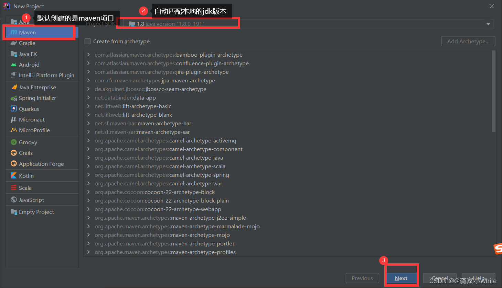Screen dimensions: 502x288
Task: Click the Maven icon in the sidebar
Action: 14,32
